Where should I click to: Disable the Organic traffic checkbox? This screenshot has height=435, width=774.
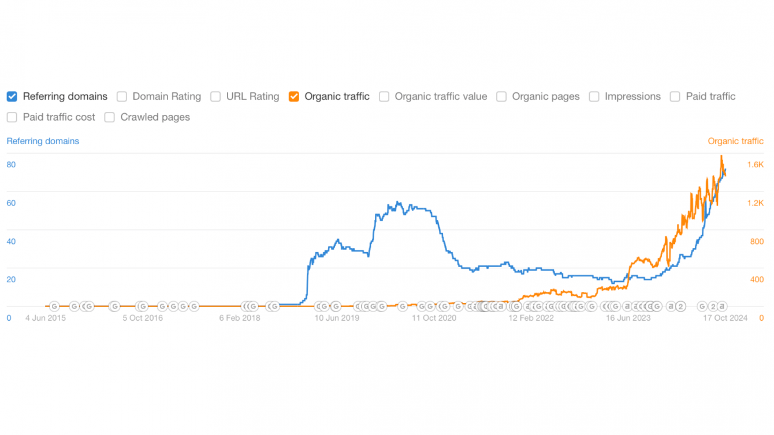pos(294,96)
